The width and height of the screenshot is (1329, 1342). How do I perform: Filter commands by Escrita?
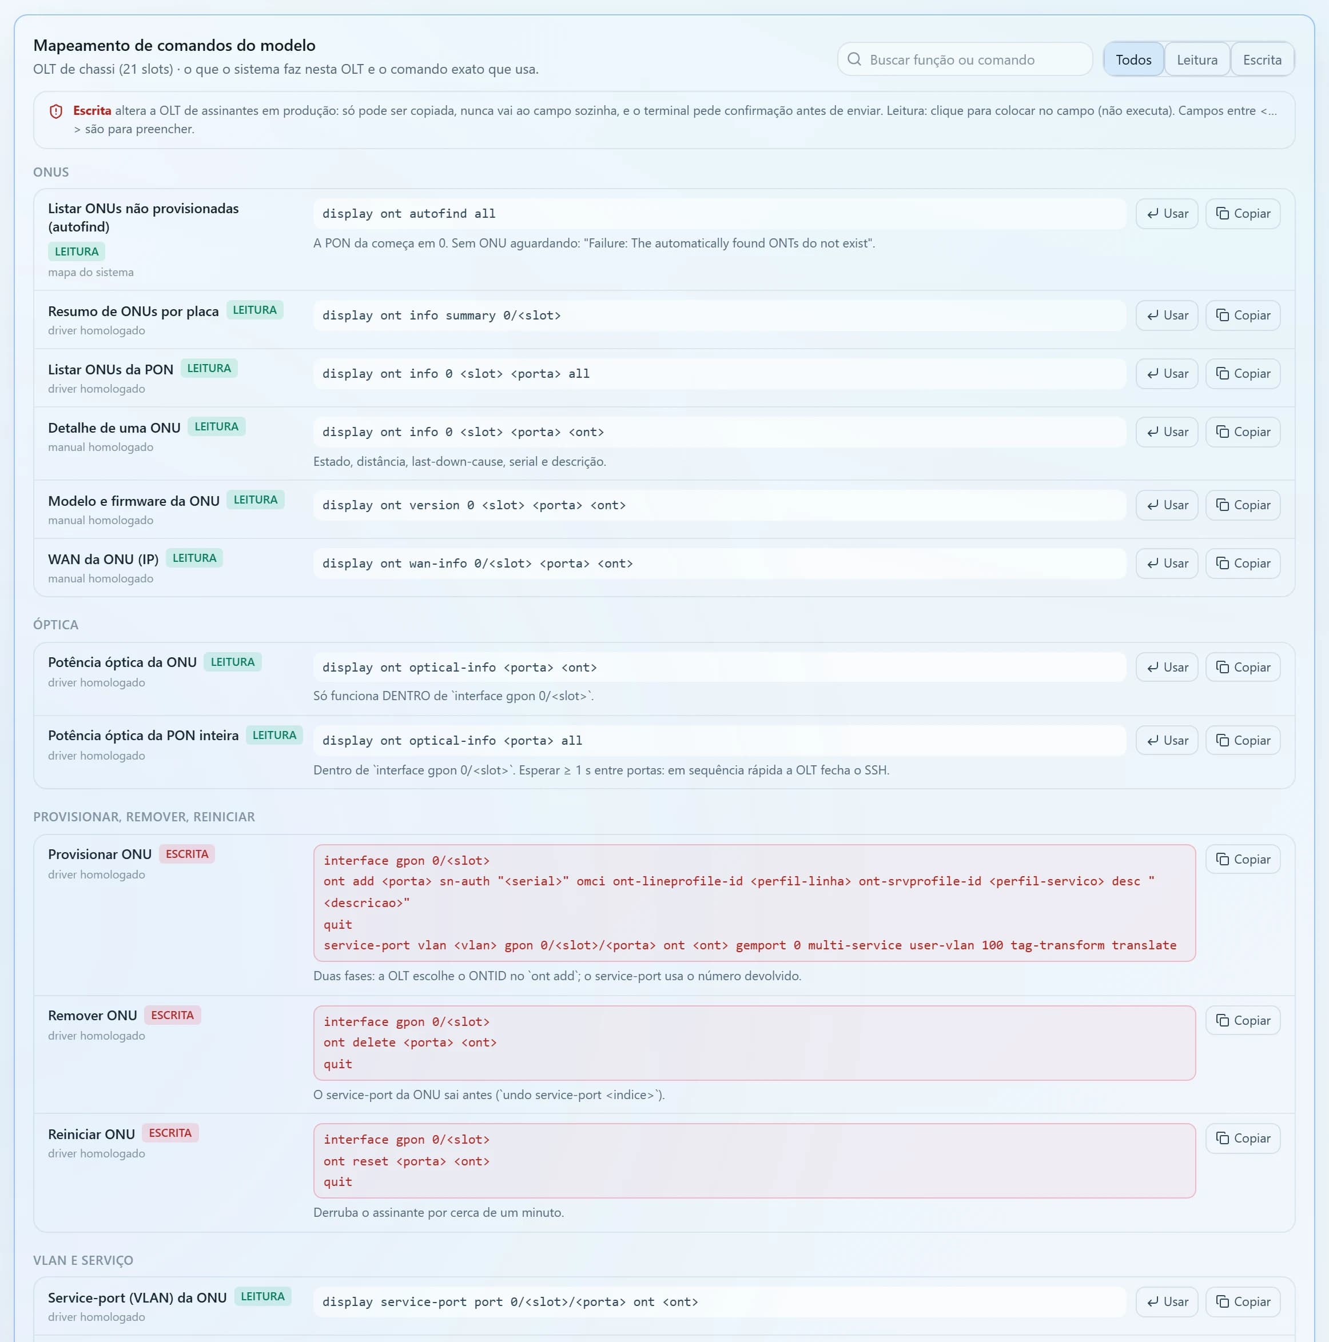(1262, 60)
